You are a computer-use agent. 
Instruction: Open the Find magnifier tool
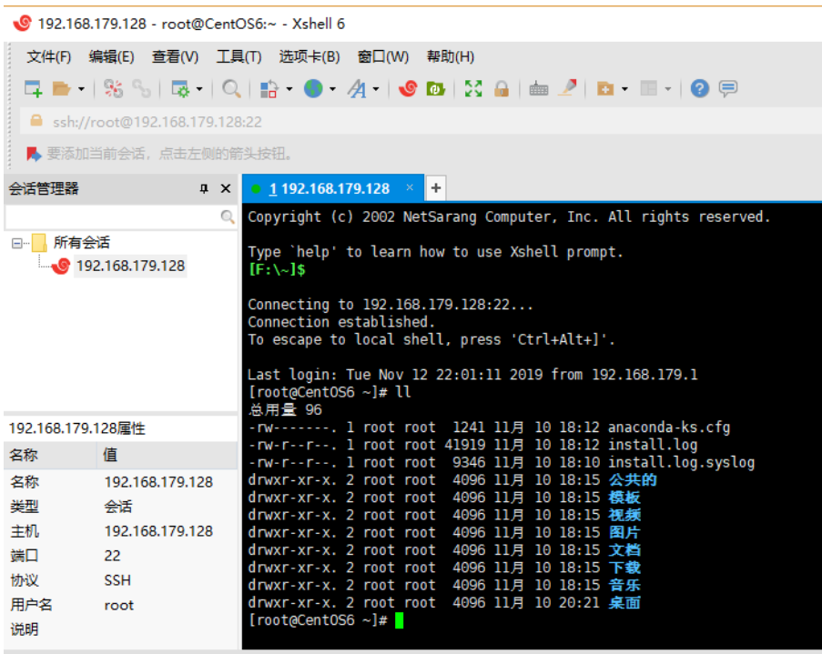pos(232,88)
